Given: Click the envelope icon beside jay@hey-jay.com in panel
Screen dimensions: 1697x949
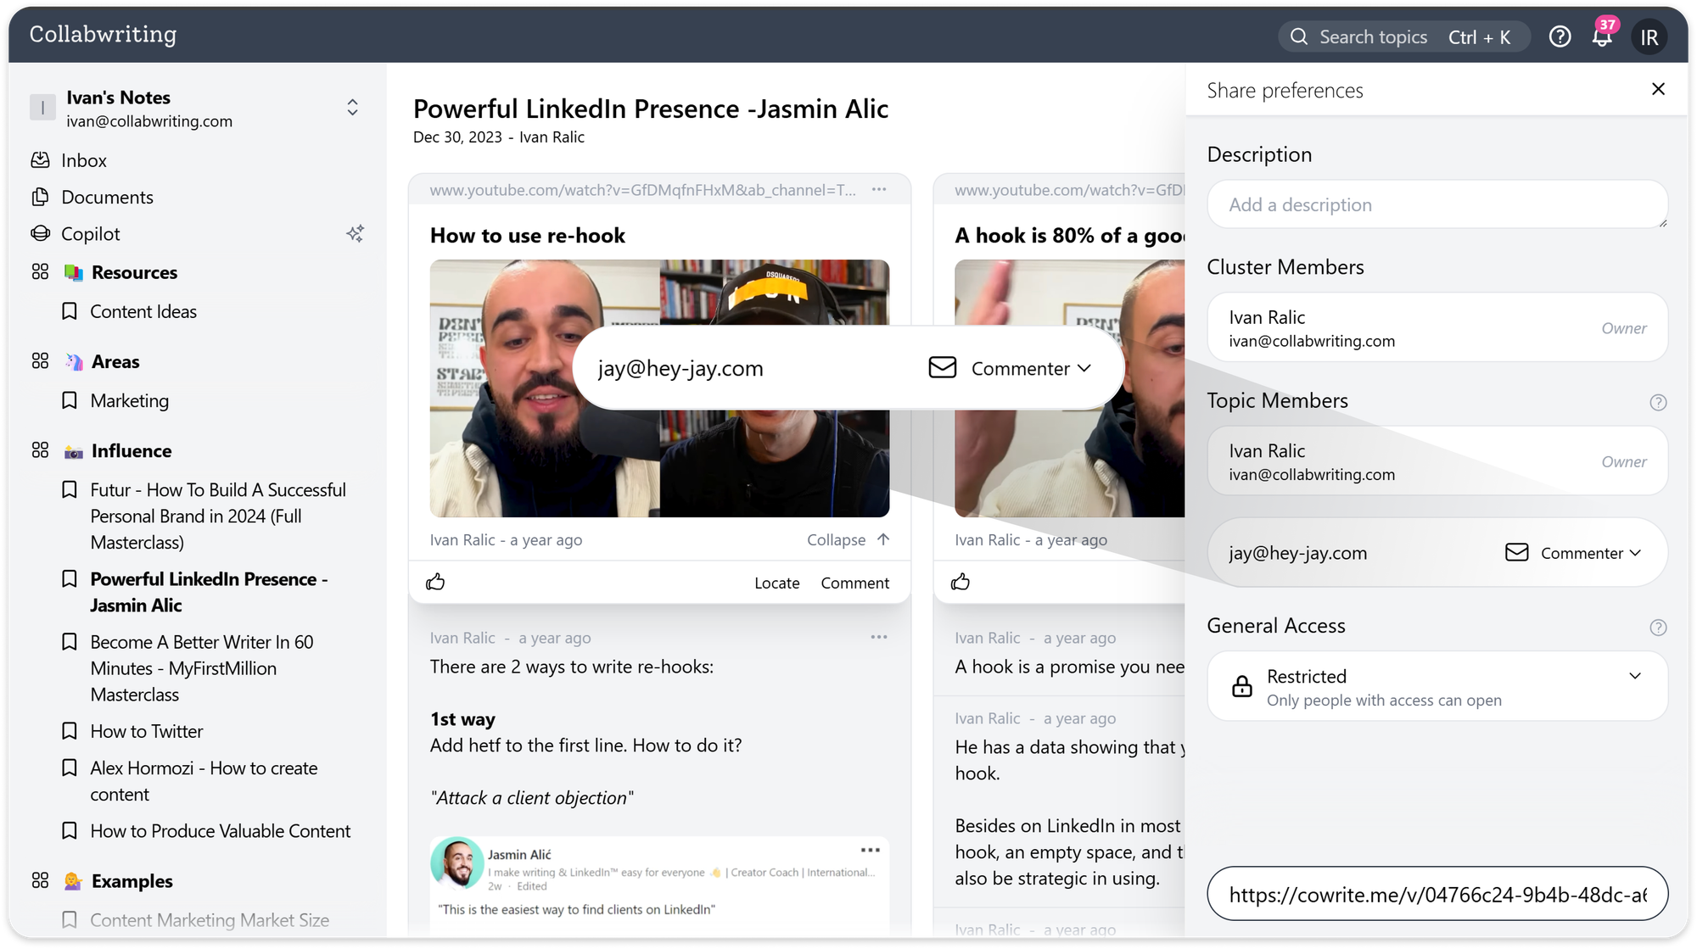Looking at the screenshot, I should click(x=1516, y=553).
